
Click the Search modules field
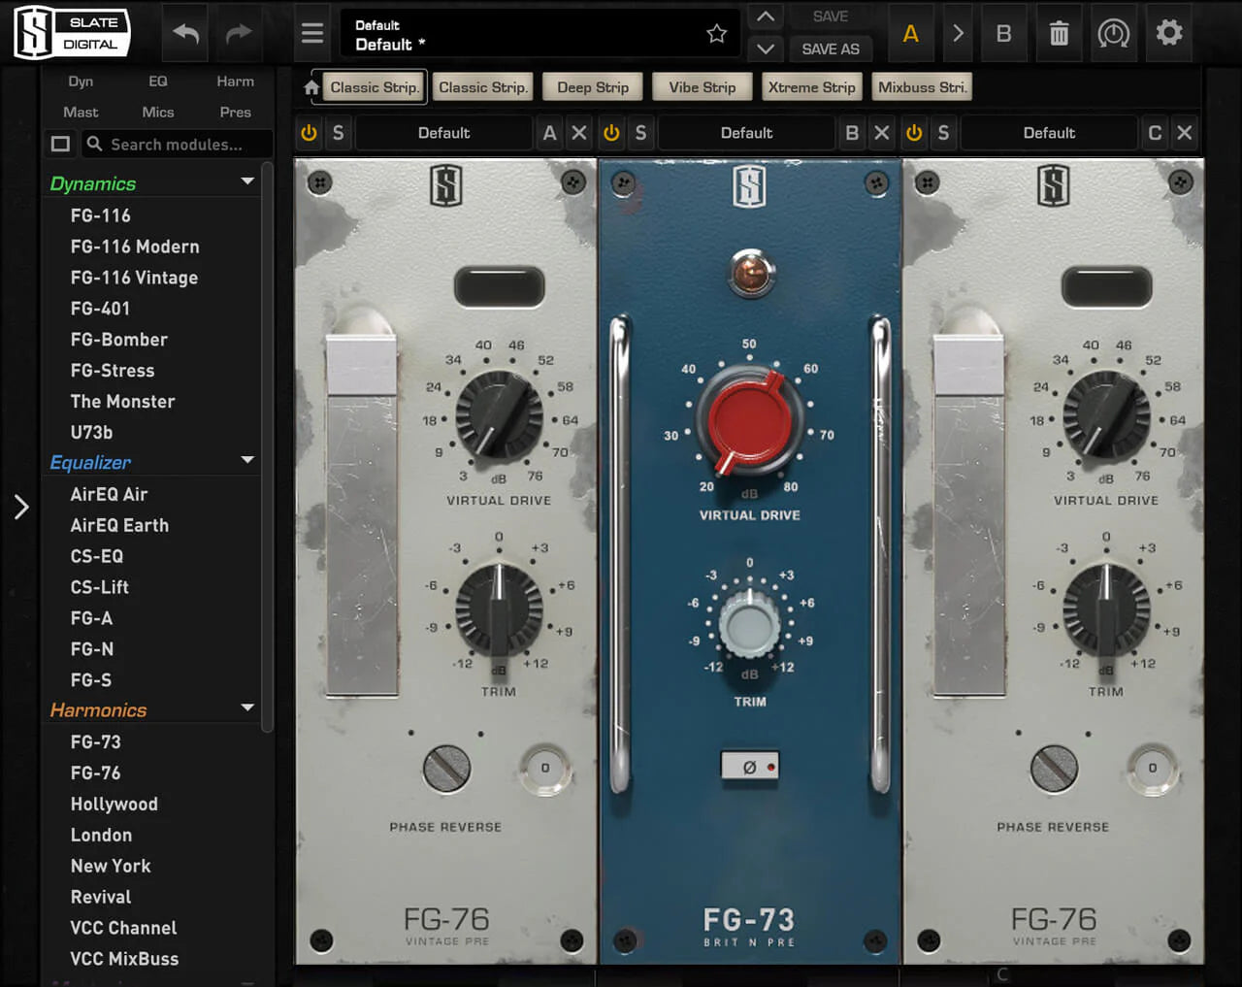point(177,145)
